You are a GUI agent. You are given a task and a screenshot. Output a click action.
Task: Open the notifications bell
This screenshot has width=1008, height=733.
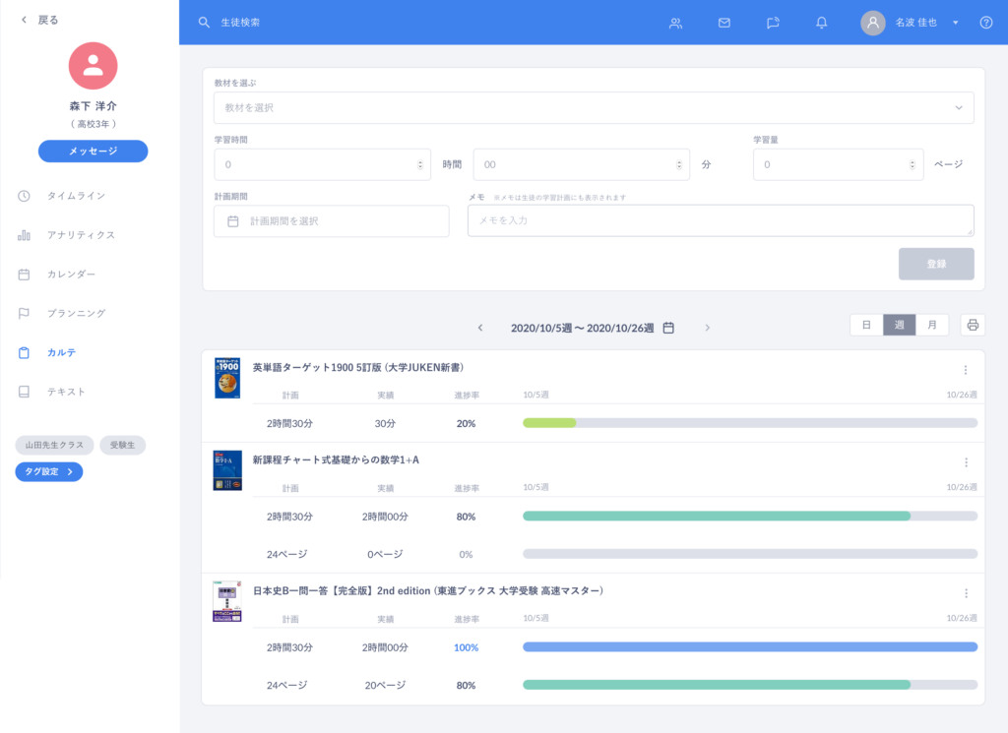coord(822,23)
